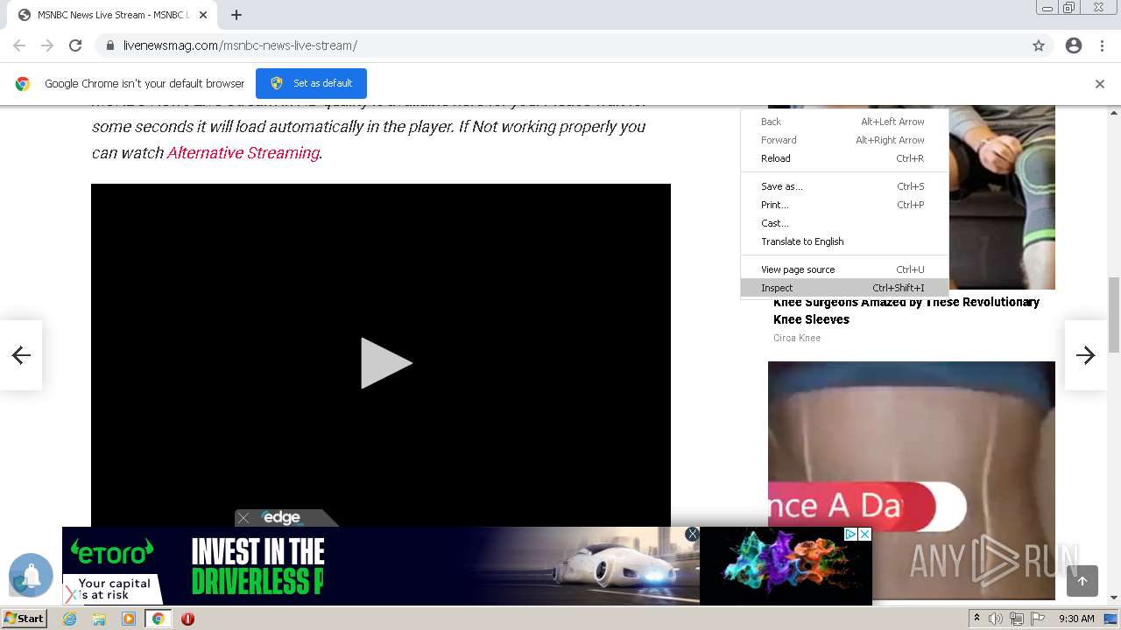The width and height of the screenshot is (1121, 630).
Task: Click the page vertical scrollbar thumb
Action: [1114, 315]
